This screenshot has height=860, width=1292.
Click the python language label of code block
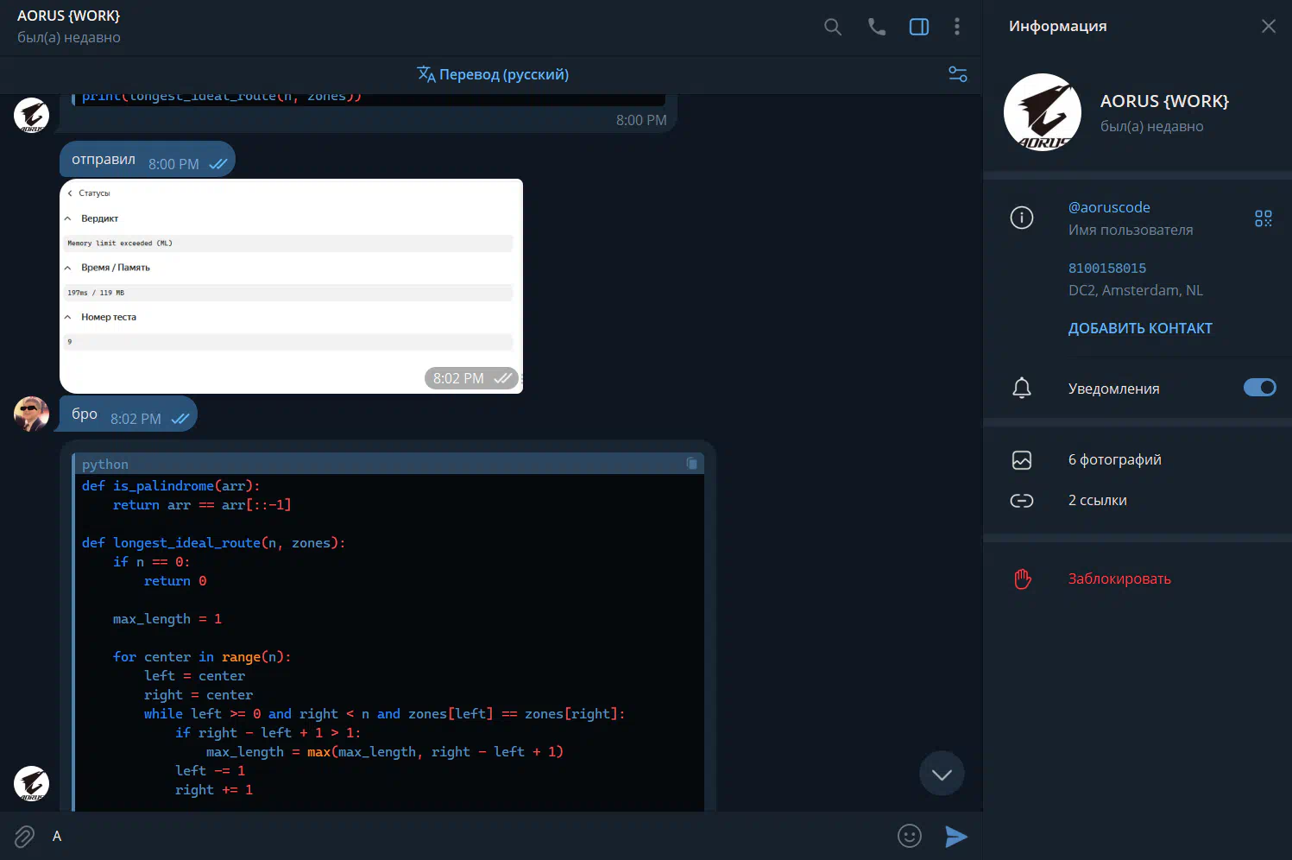(105, 465)
